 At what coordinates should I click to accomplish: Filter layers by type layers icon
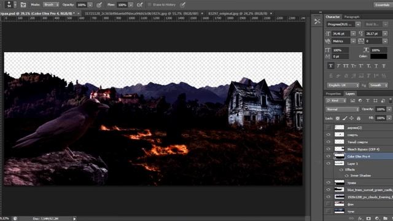[x=368, y=101]
